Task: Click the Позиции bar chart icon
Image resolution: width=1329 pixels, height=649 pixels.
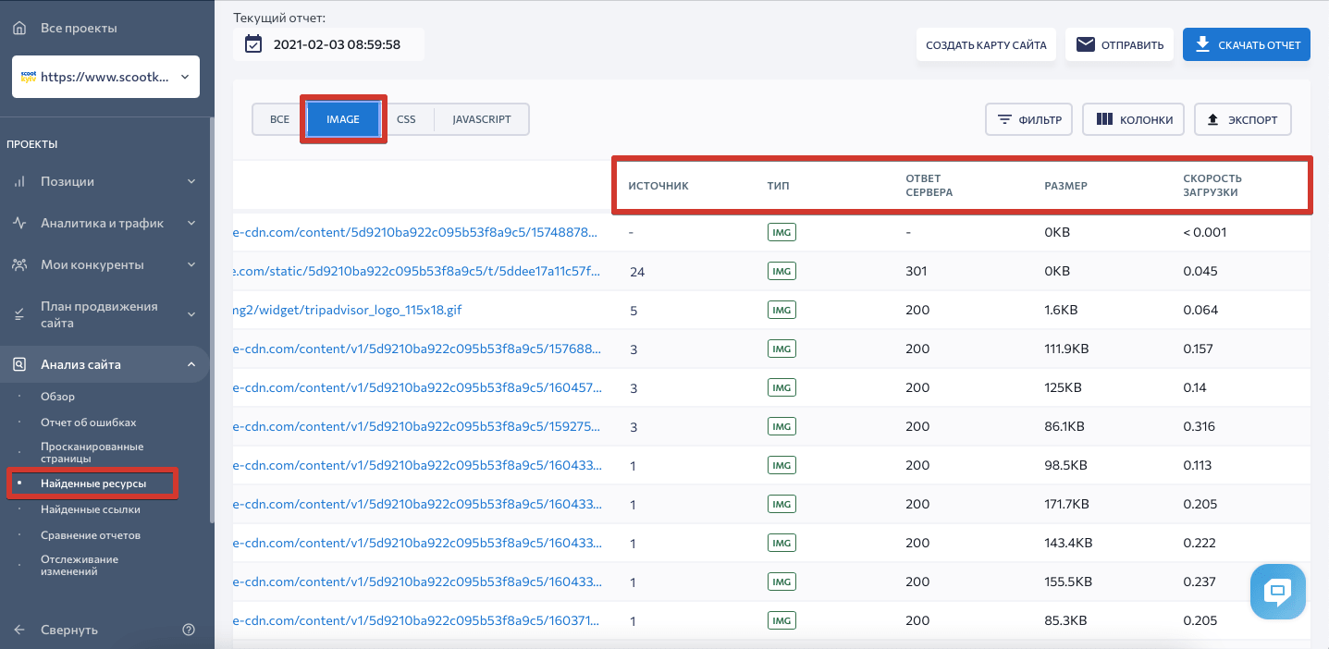Action: [19, 182]
